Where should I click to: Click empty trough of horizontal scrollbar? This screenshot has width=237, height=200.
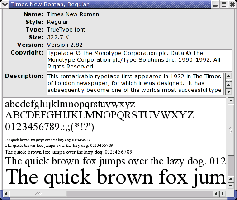pyautogui.click(x=140, y=194)
